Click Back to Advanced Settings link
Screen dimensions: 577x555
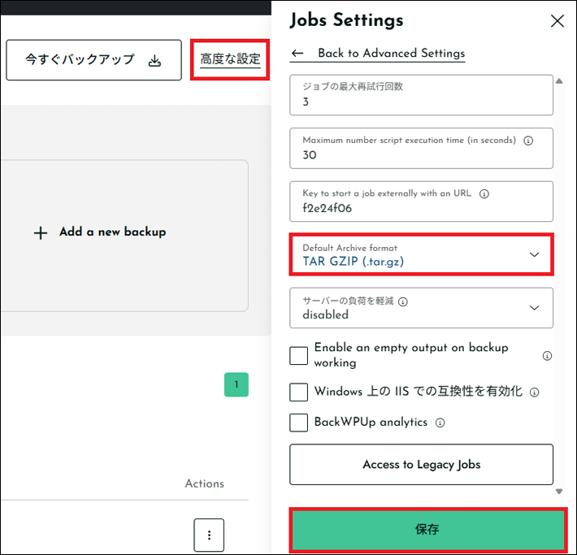391,54
